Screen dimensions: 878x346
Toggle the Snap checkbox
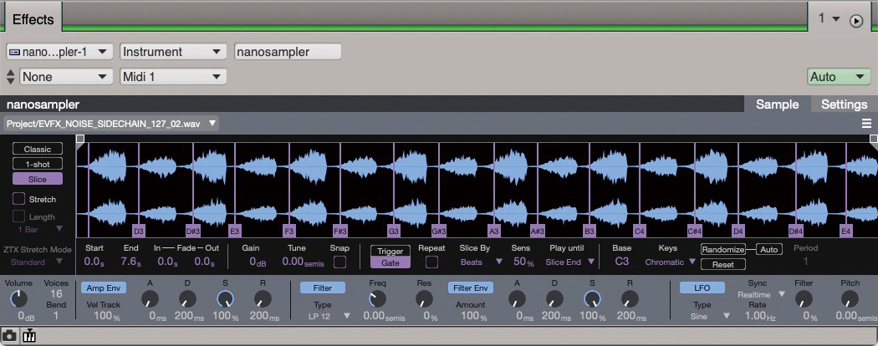pos(339,262)
